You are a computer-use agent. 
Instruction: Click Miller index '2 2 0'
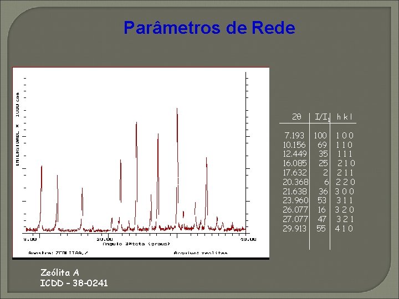[345, 182]
